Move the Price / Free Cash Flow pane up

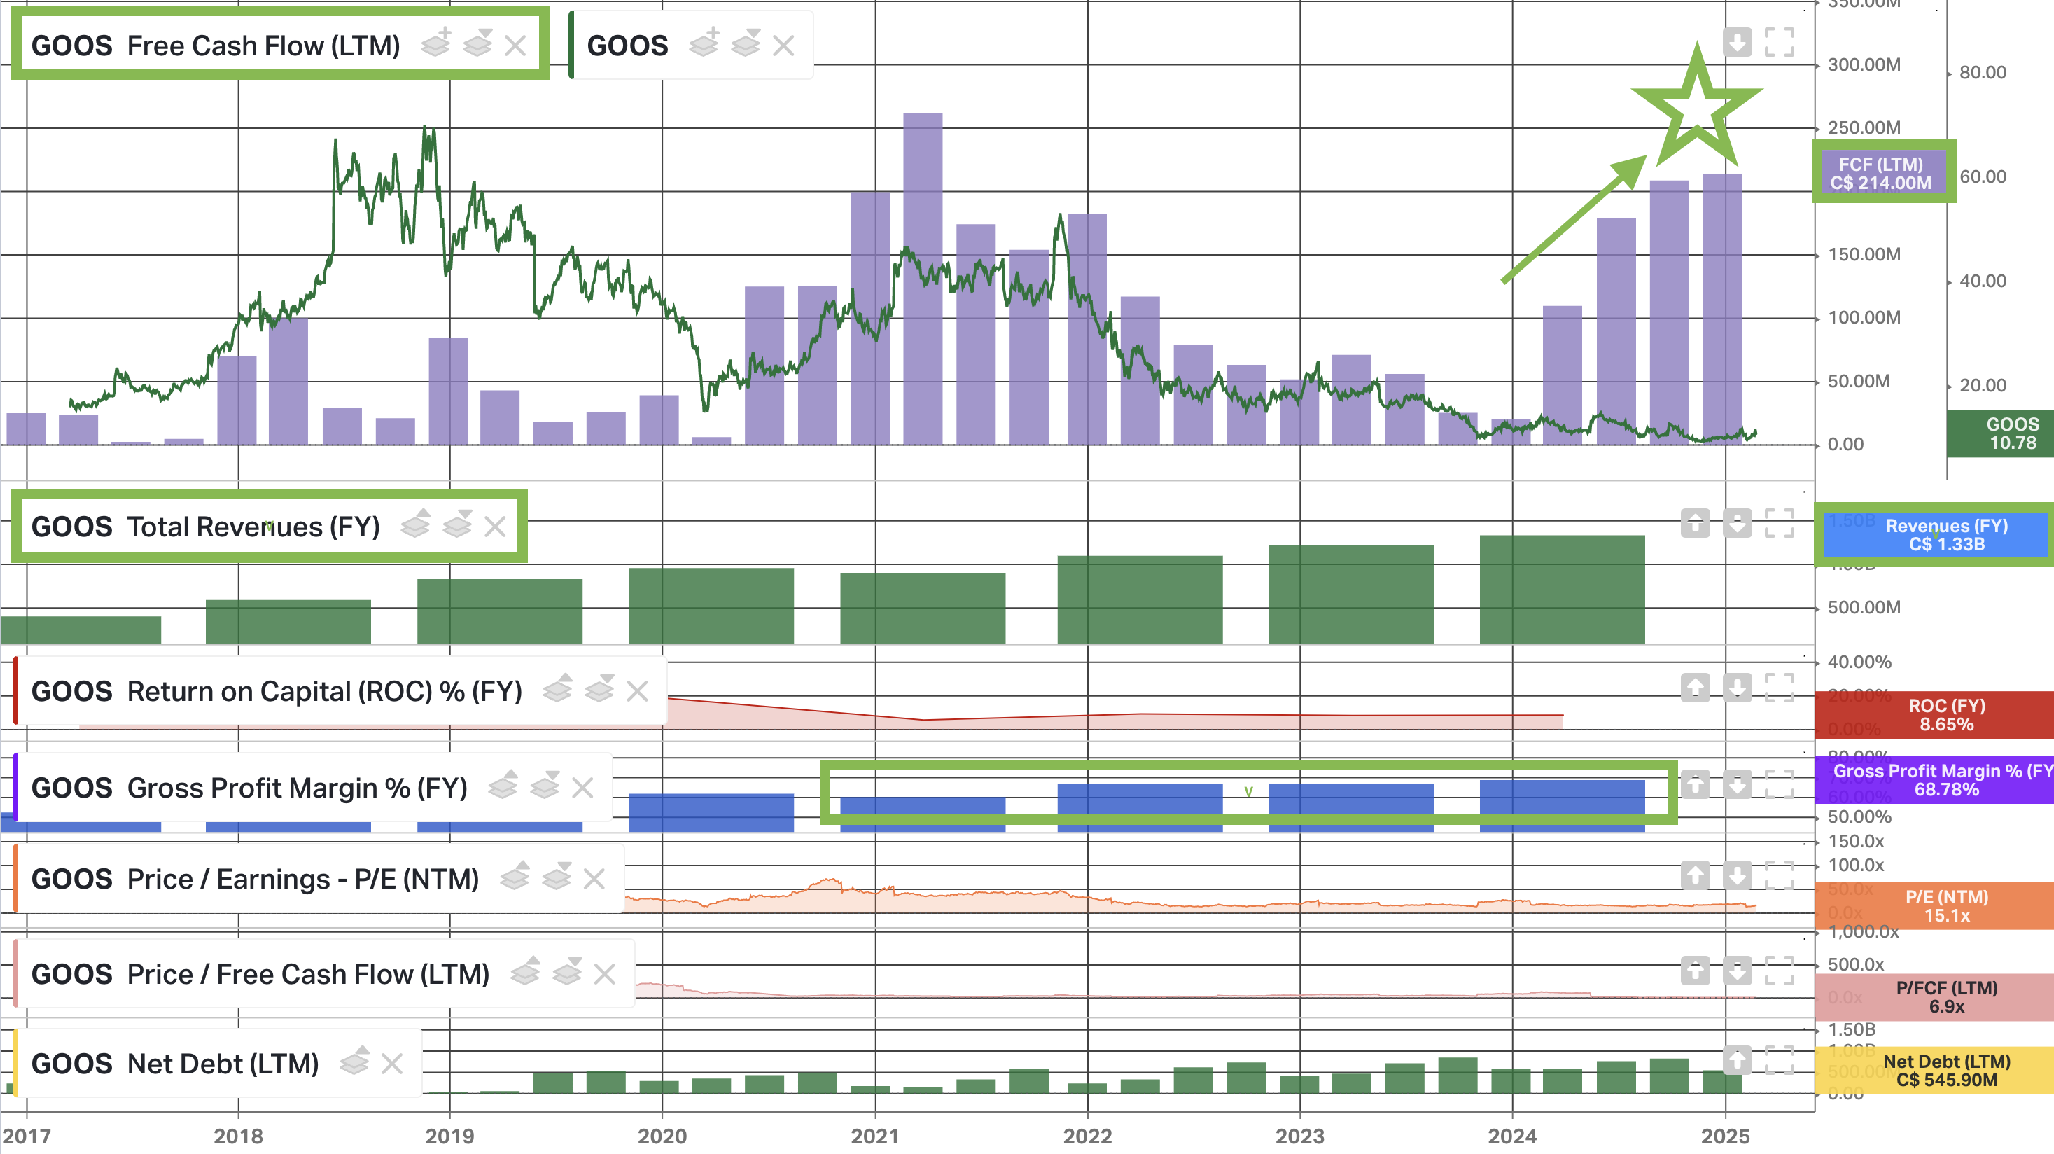tap(1696, 971)
